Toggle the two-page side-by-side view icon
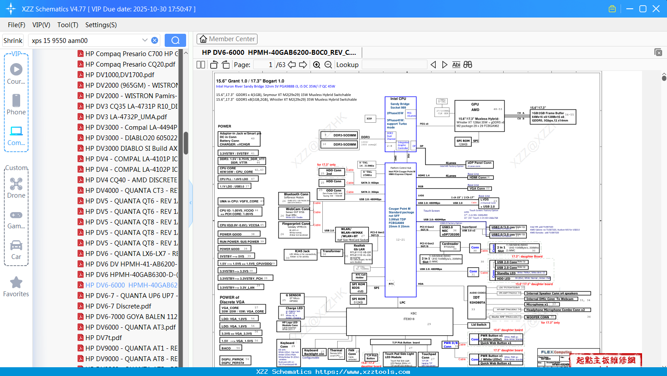 click(x=201, y=65)
